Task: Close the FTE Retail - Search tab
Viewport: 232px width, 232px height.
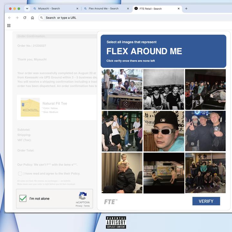Action: pos(179,9)
